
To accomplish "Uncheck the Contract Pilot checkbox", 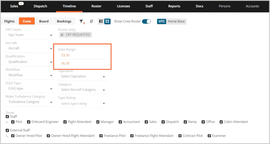I will click(180, 136).
